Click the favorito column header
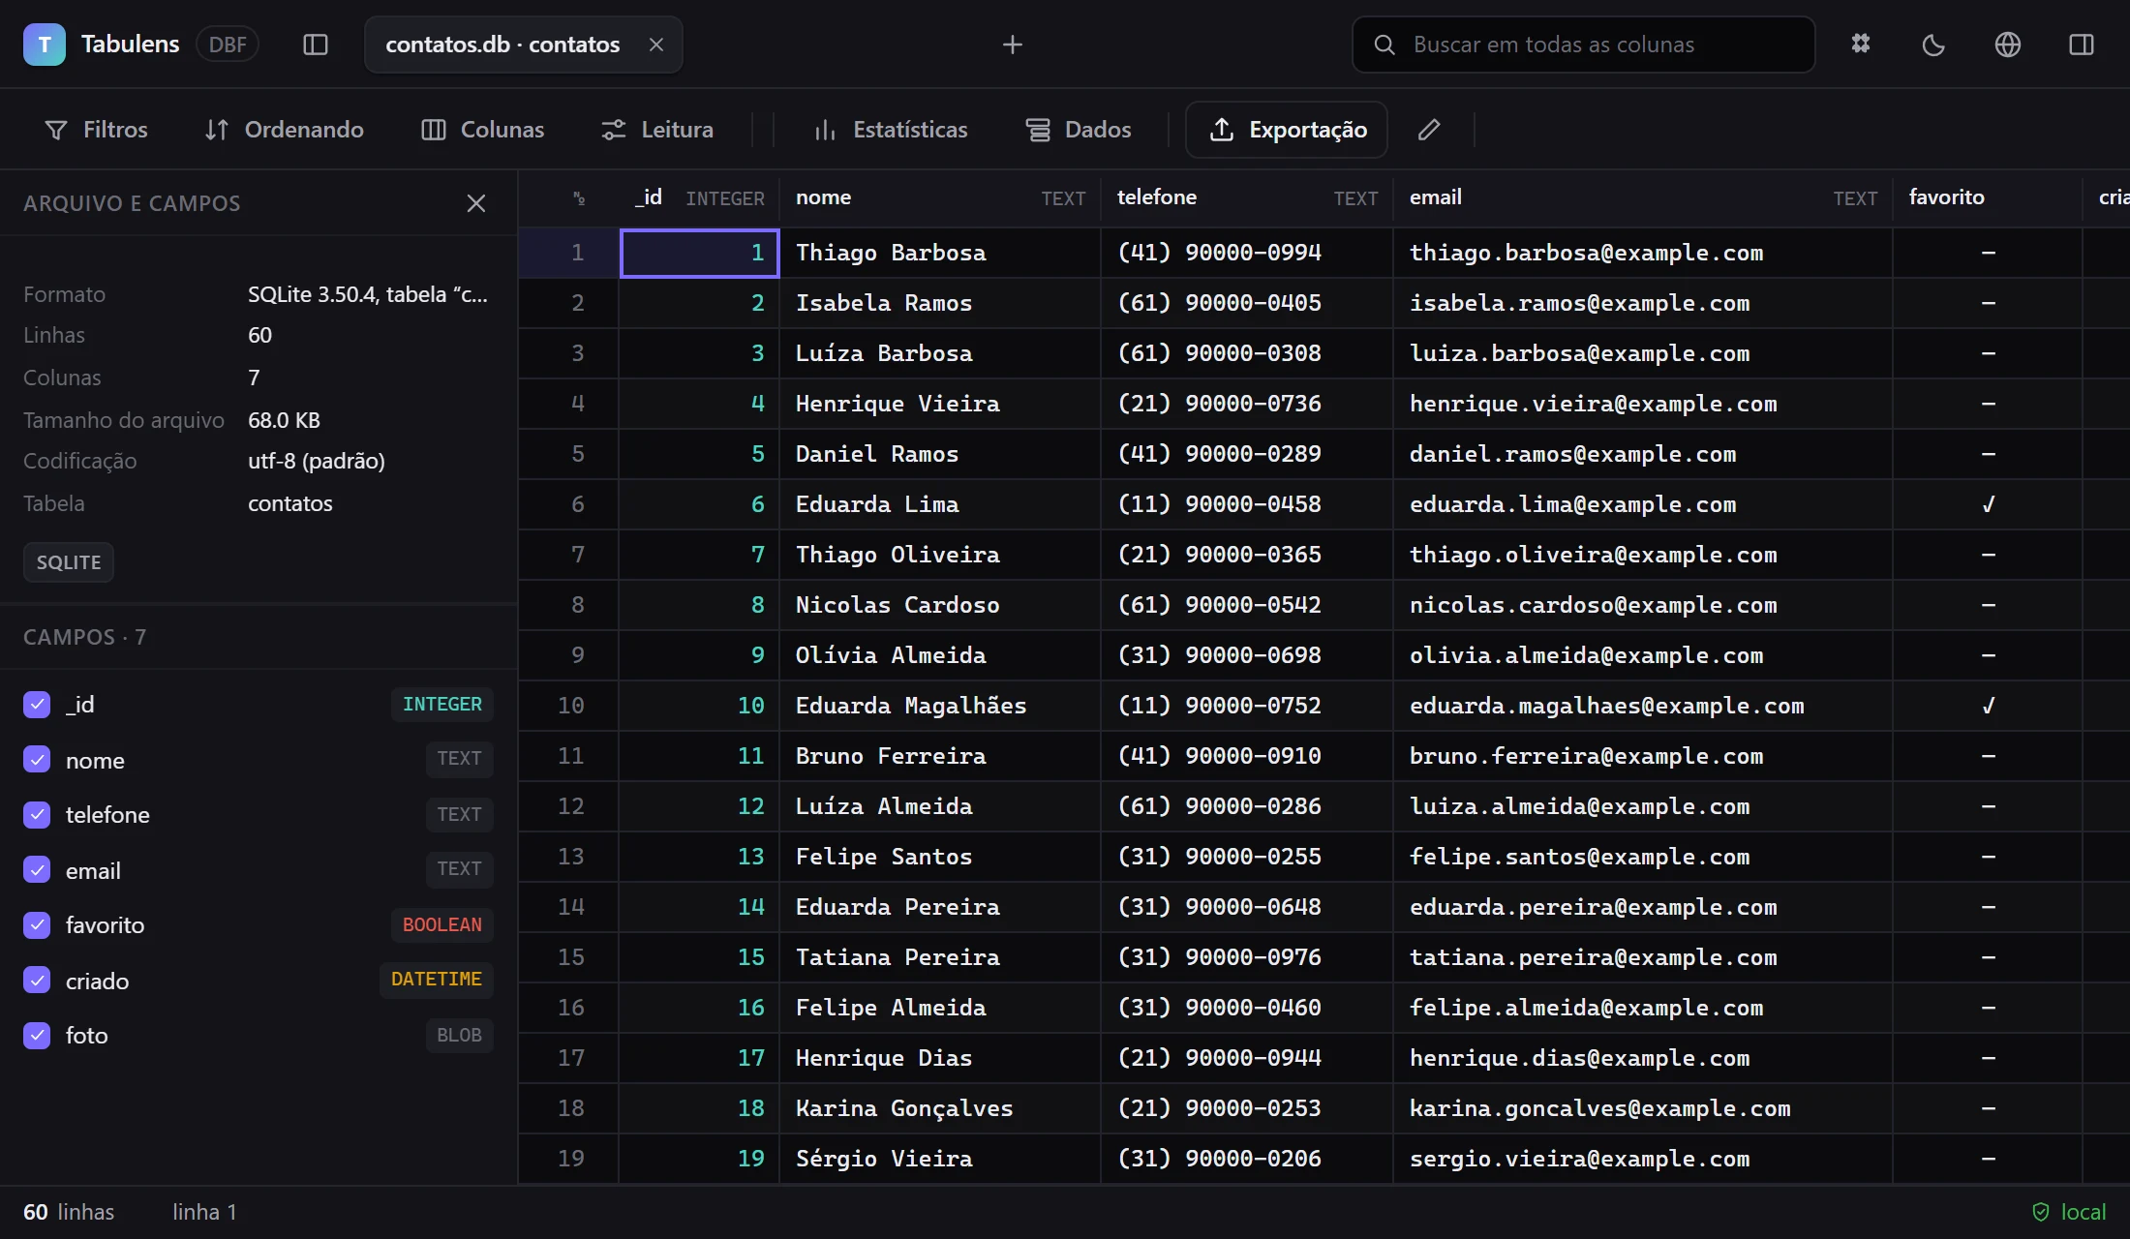2130x1239 pixels. pos(1988,198)
